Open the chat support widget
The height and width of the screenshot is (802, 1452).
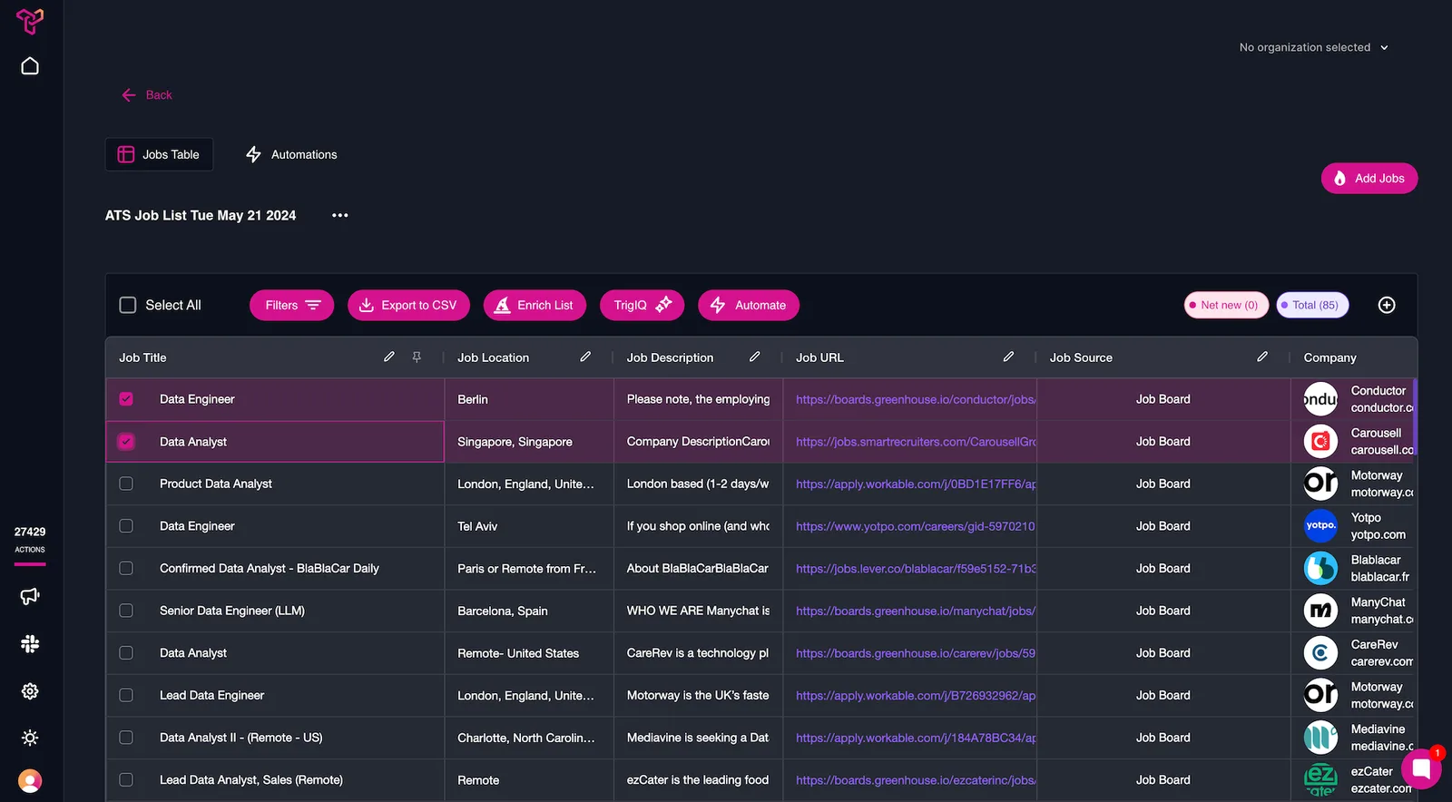(x=1421, y=769)
